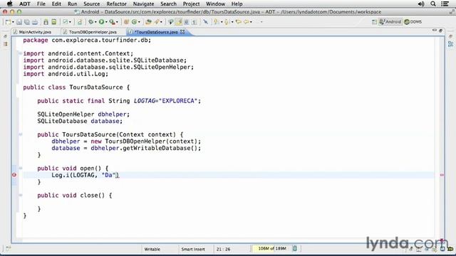This screenshot has width=456, height=256.
Task: Click the Print toolbar icon
Action: coord(35,22)
